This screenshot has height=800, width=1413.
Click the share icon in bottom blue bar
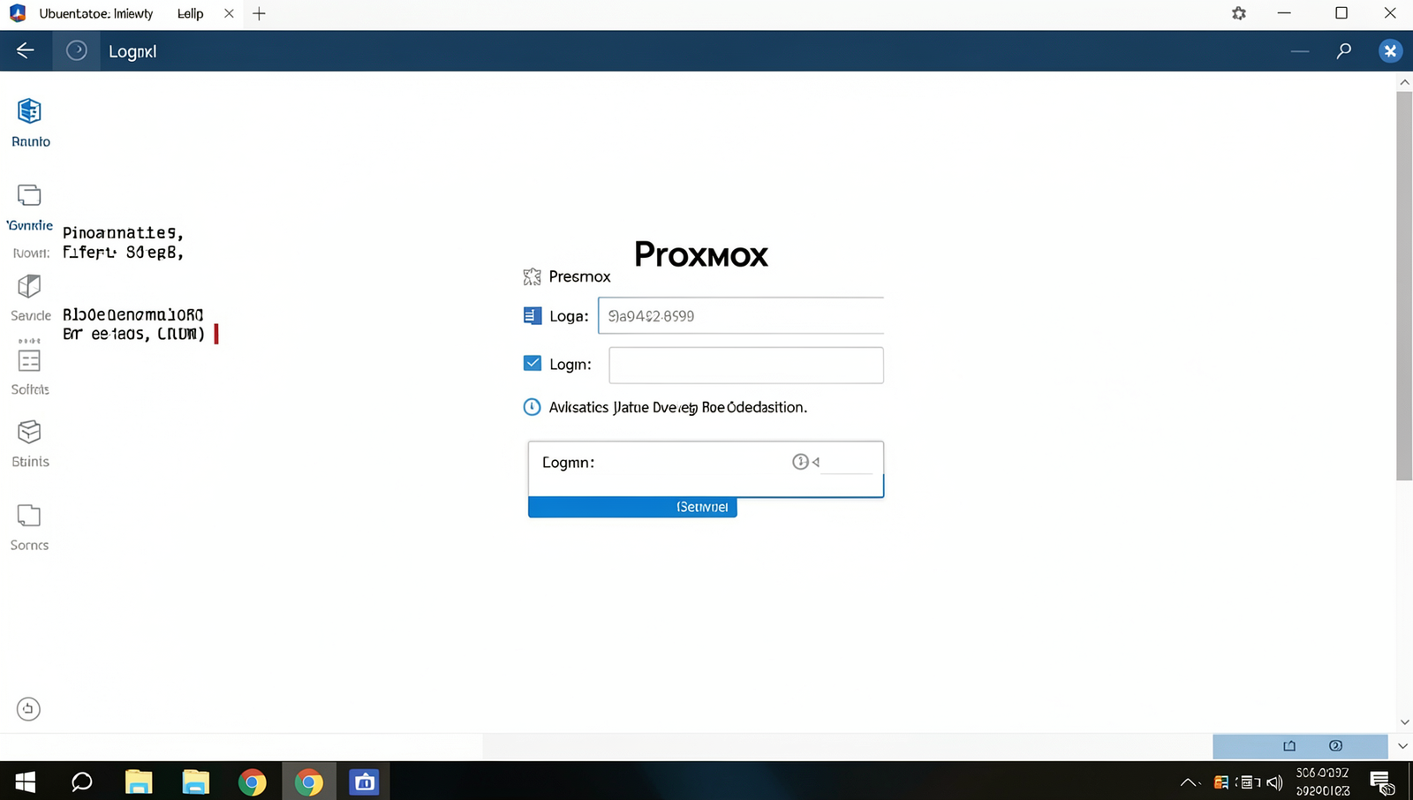(1289, 746)
